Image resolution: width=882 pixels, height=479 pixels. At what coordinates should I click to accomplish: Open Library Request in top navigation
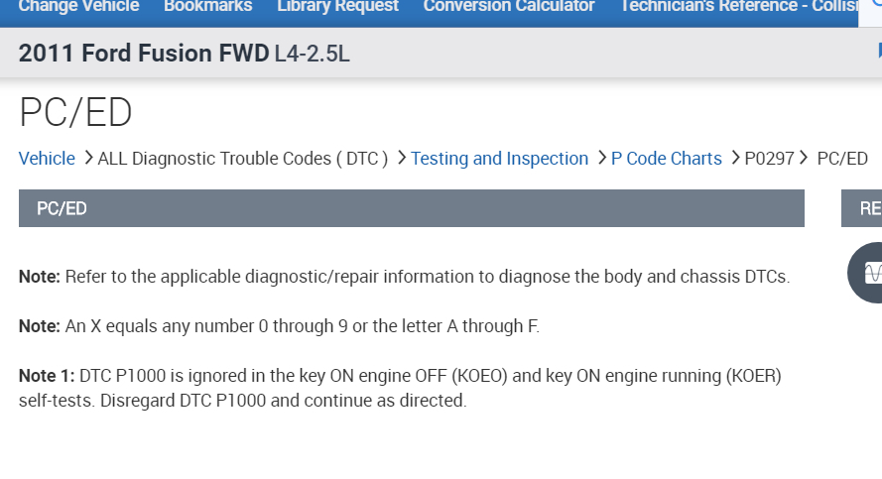[337, 6]
